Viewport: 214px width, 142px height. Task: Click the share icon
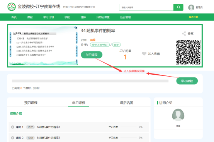184,34
